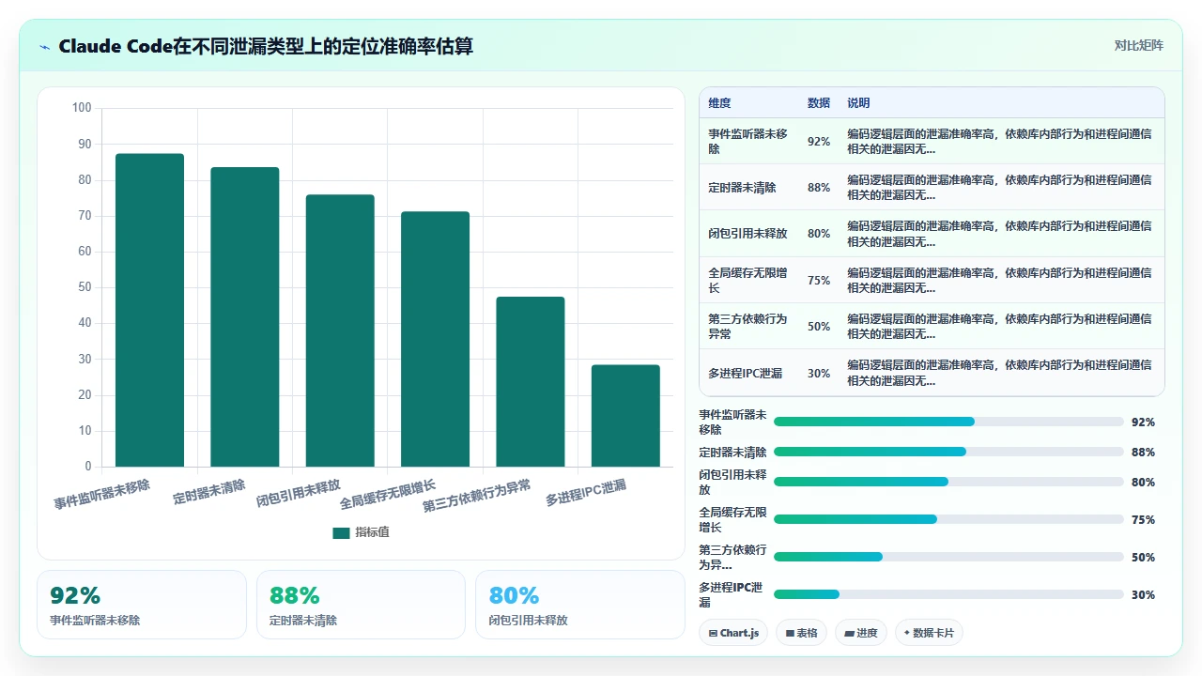Click the 闭包引用未释放 x-axis label
This screenshot has width=1202, height=676.
coord(299,493)
